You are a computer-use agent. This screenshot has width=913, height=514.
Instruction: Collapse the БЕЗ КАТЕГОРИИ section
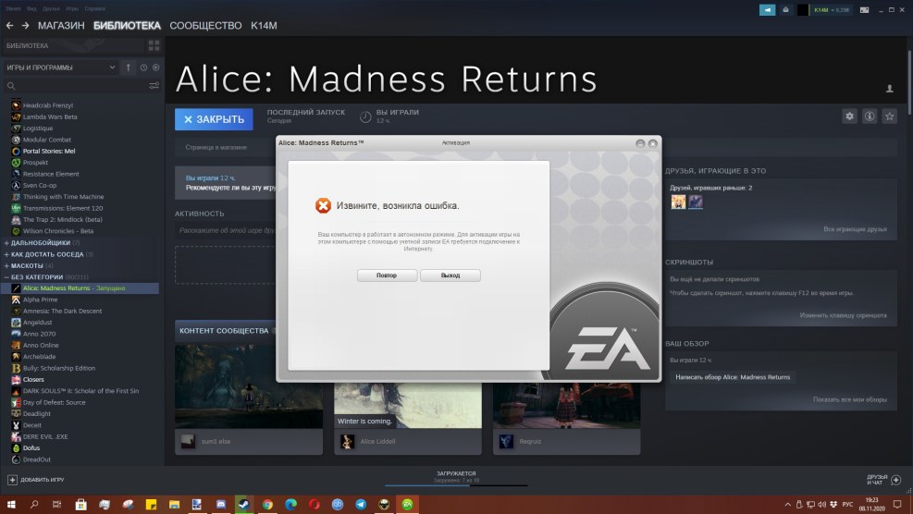tap(37, 277)
